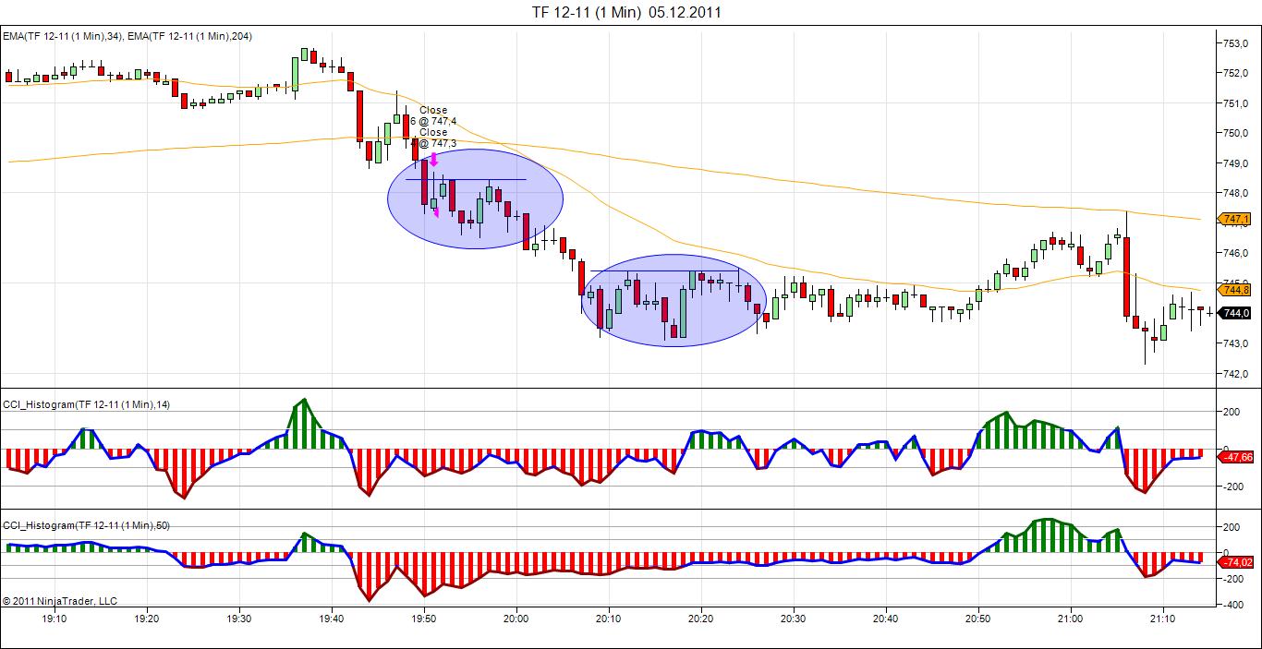Click the 748,0 price axis label

coord(1236,193)
